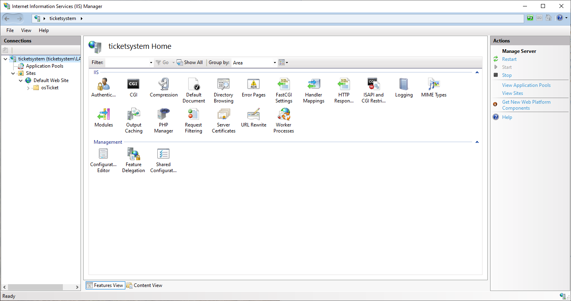This screenshot has height=301, width=571.
Task: Open Configuration Editor
Action: tap(103, 161)
